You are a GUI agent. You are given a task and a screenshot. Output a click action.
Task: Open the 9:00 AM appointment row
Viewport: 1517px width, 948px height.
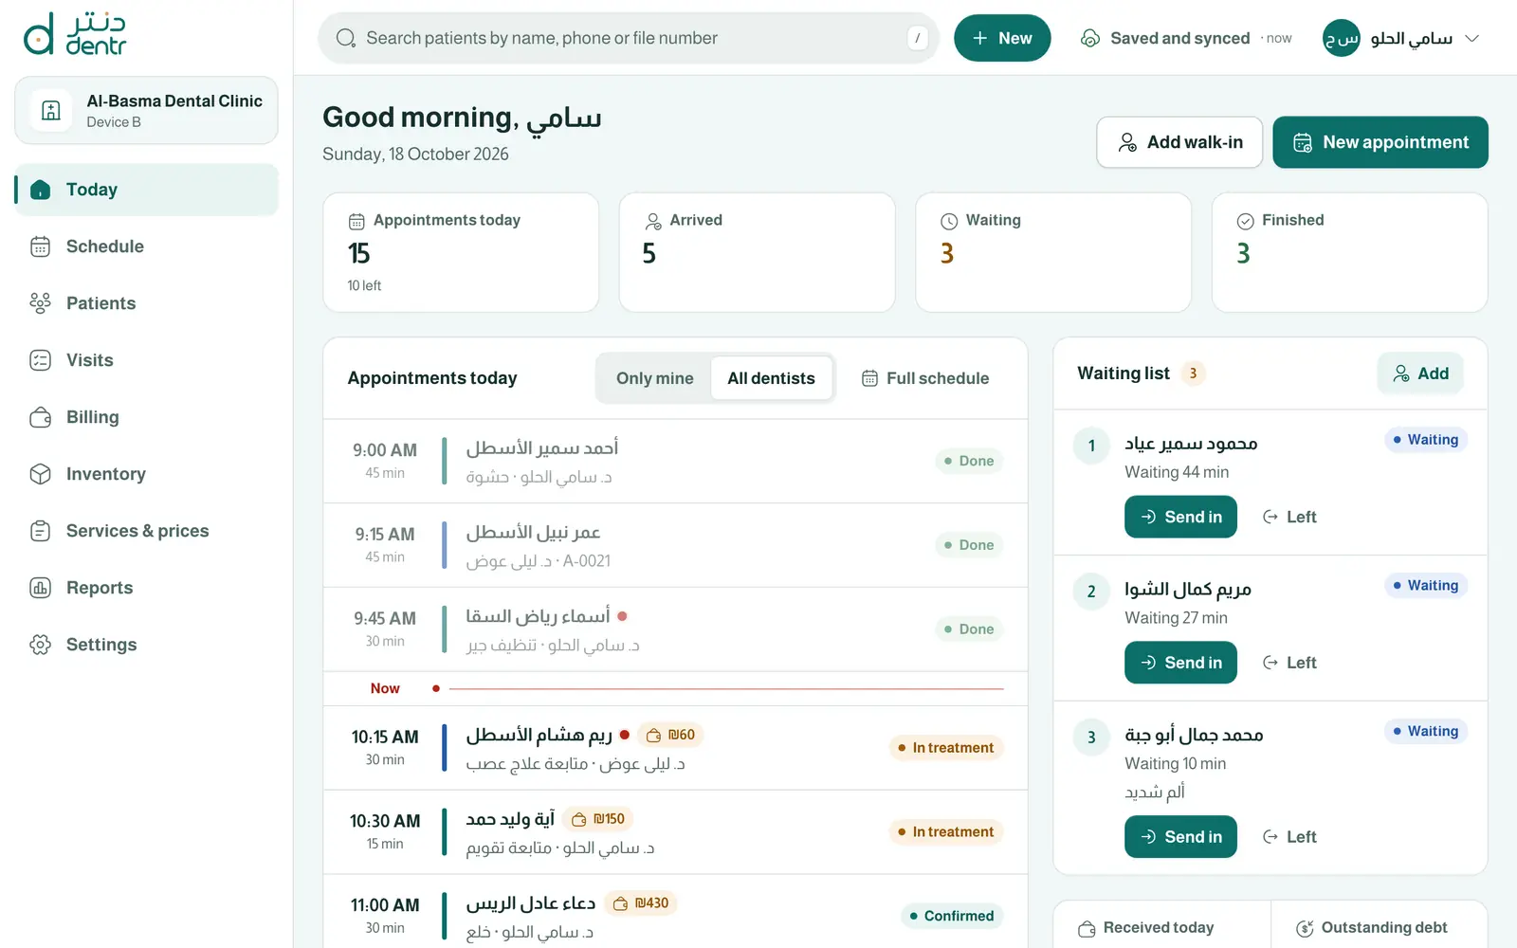pos(675,461)
